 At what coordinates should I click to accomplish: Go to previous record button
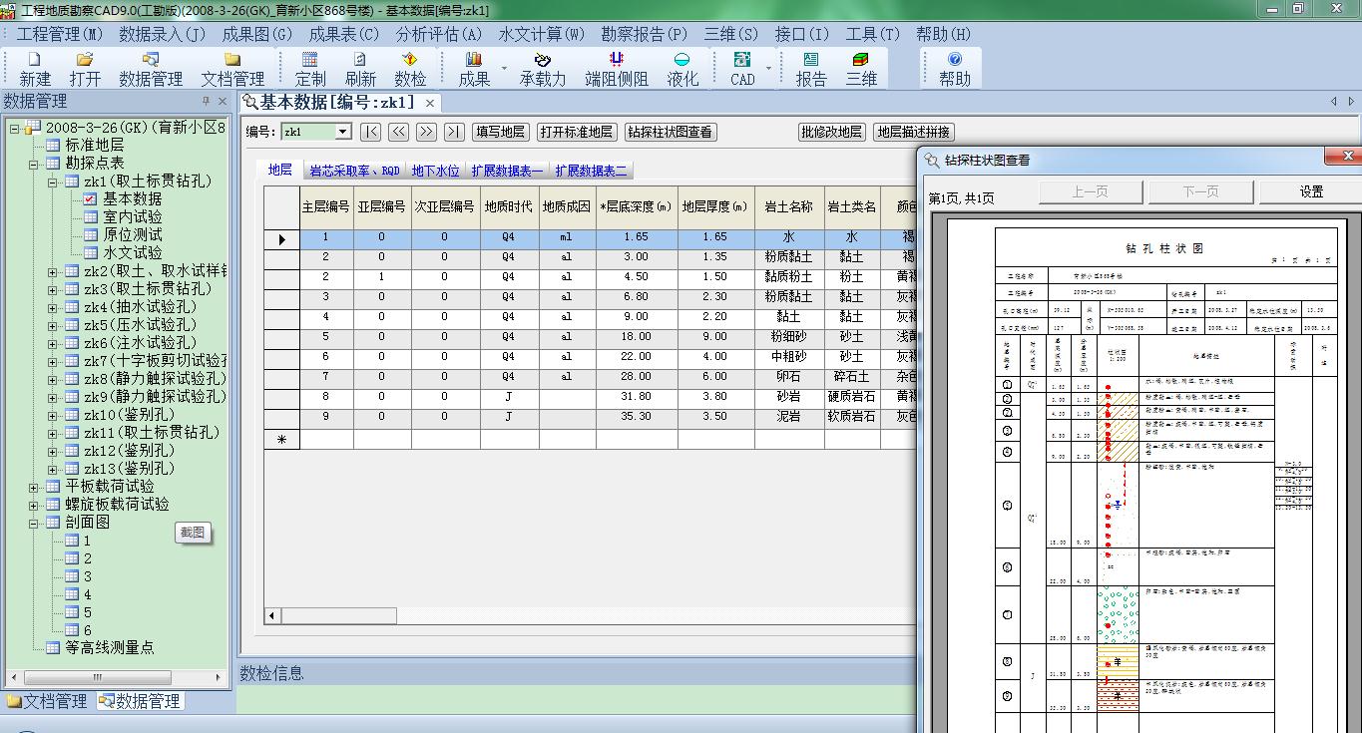coord(399,132)
